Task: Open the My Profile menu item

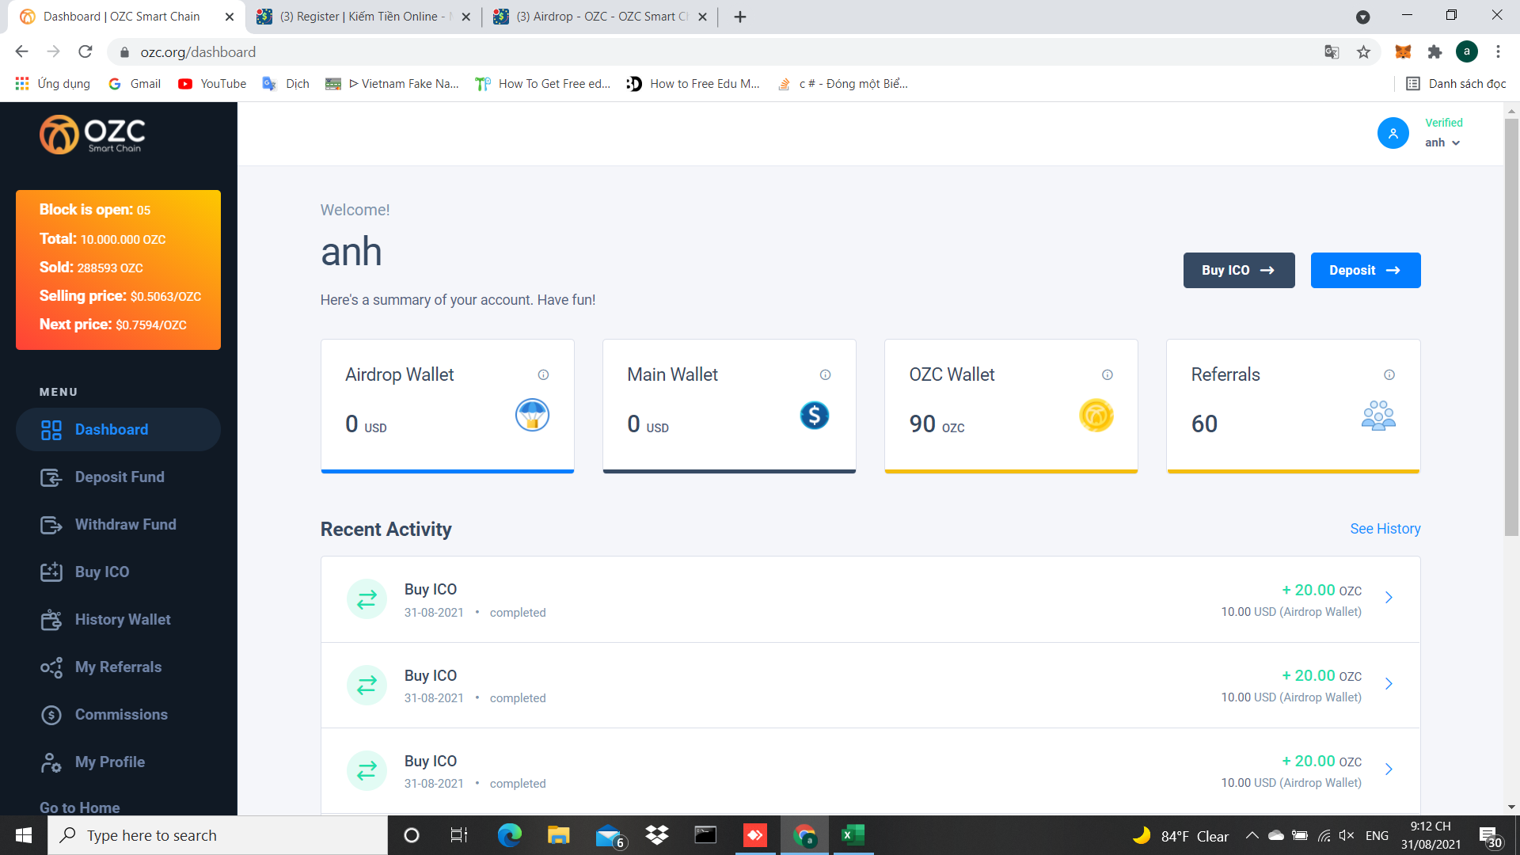Action: (x=118, y=762)
